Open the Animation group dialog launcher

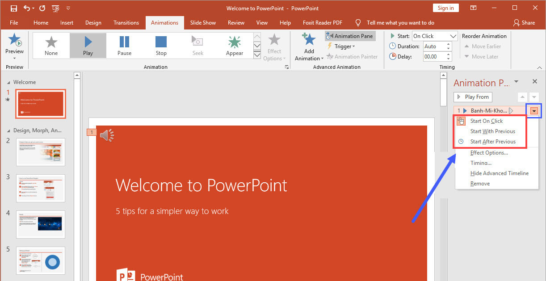286,67
